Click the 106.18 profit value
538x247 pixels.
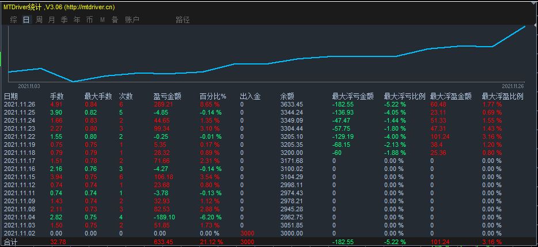tap(164, 177)
